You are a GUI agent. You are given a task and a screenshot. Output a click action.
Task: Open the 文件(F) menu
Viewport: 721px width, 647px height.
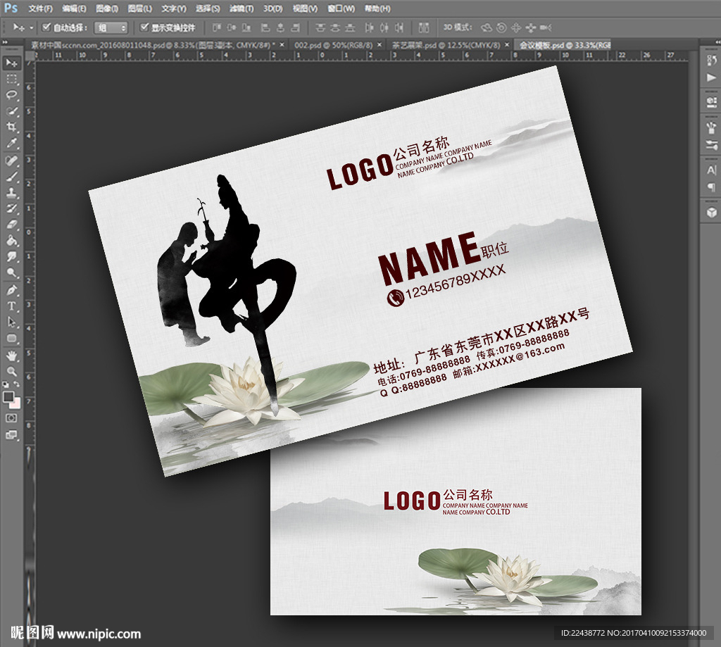pyautogui.click(x=41, y=8)
